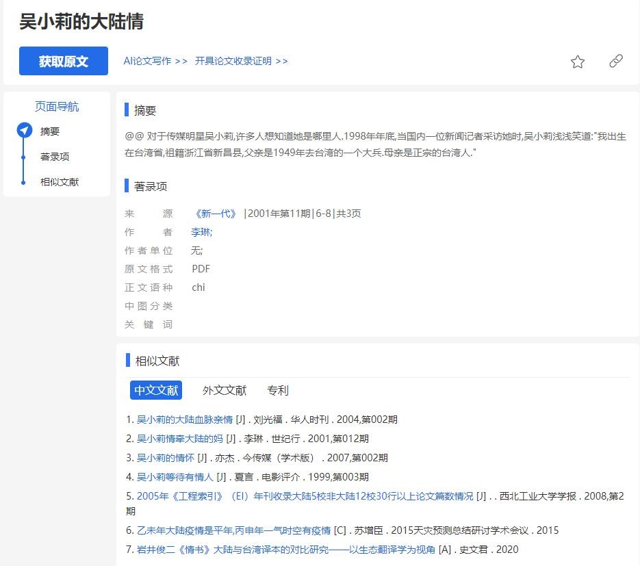Viewport: 640px width, 566px height.
Task: Open the 乙未年大陆疫情是平年 article link
Action: coord(233,530)
